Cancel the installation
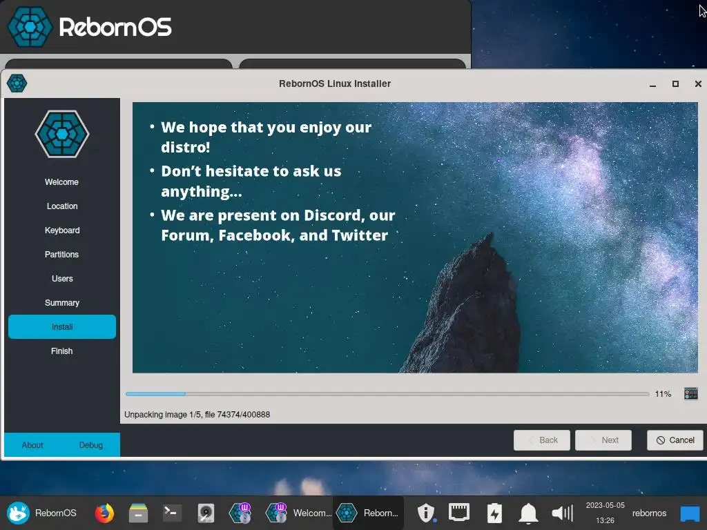This screenshot has width=707, height=530. [x=675, y=440]
